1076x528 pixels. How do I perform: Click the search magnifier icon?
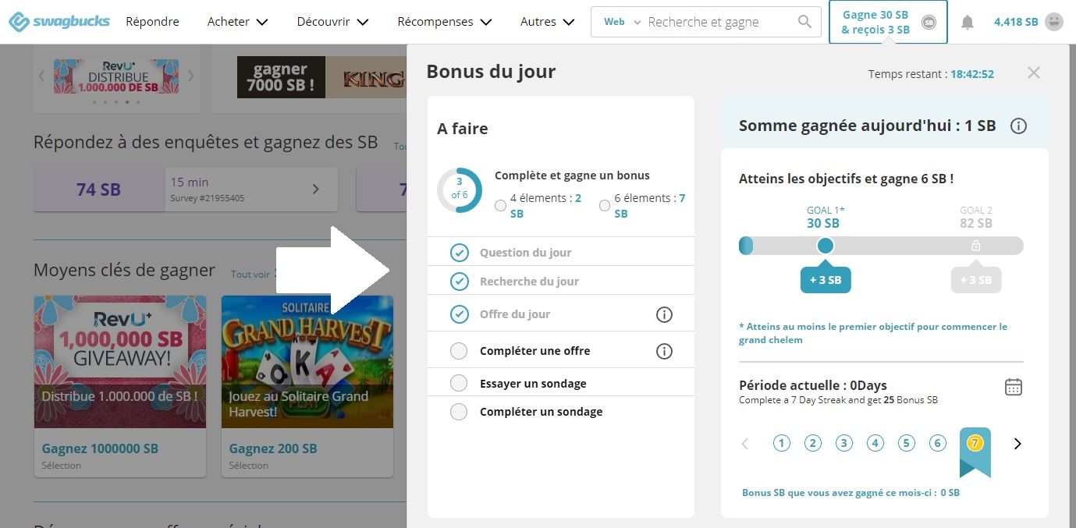coord(804,22)
